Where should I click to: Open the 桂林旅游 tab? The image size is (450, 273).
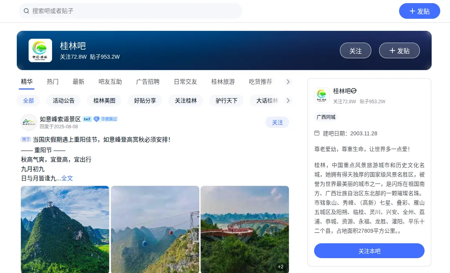tap(223, 82)
